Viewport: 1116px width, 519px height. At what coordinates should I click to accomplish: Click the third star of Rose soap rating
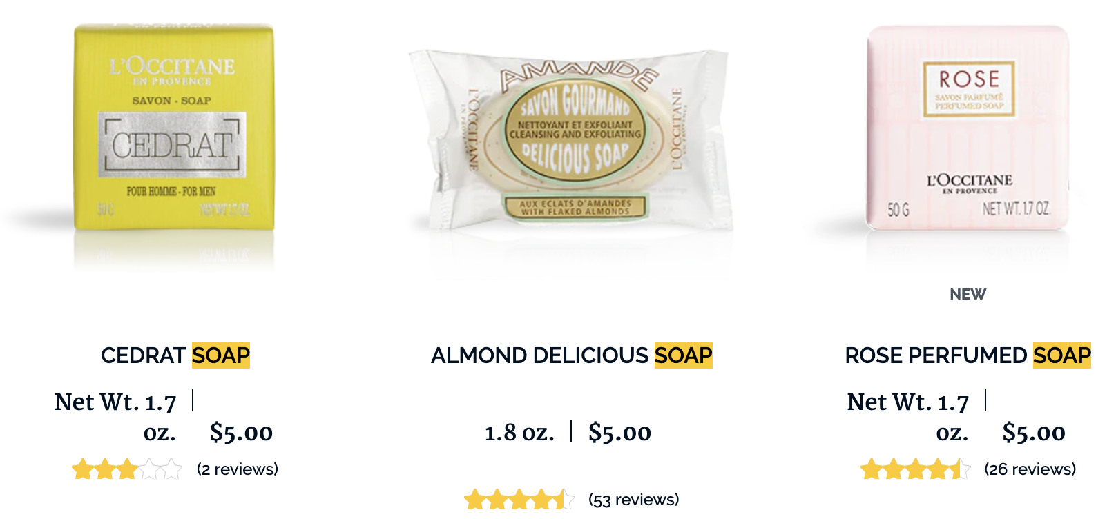pyautogui.click(x=916, y=469)
